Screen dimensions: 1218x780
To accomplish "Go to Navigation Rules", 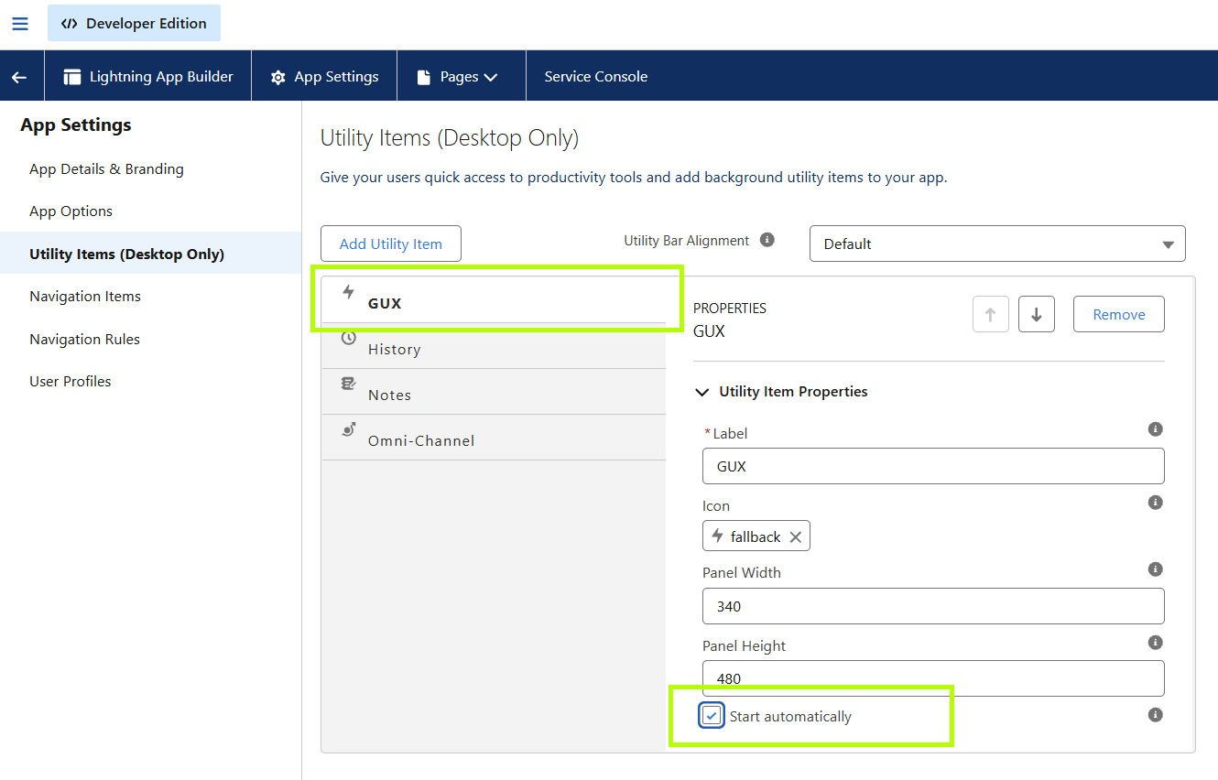I will click(84, 340).
